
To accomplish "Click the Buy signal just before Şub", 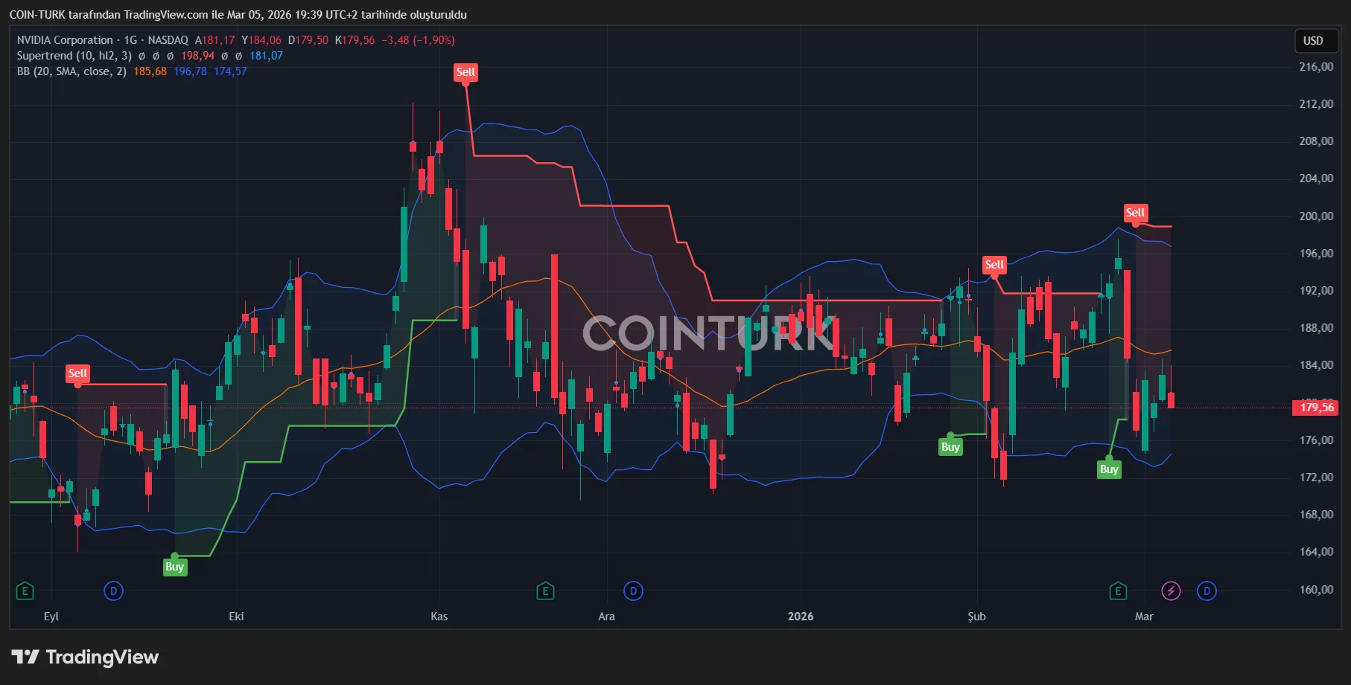I will 950,447.
